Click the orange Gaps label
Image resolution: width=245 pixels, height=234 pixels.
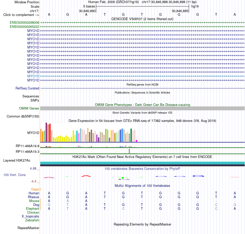pos(35,189)
